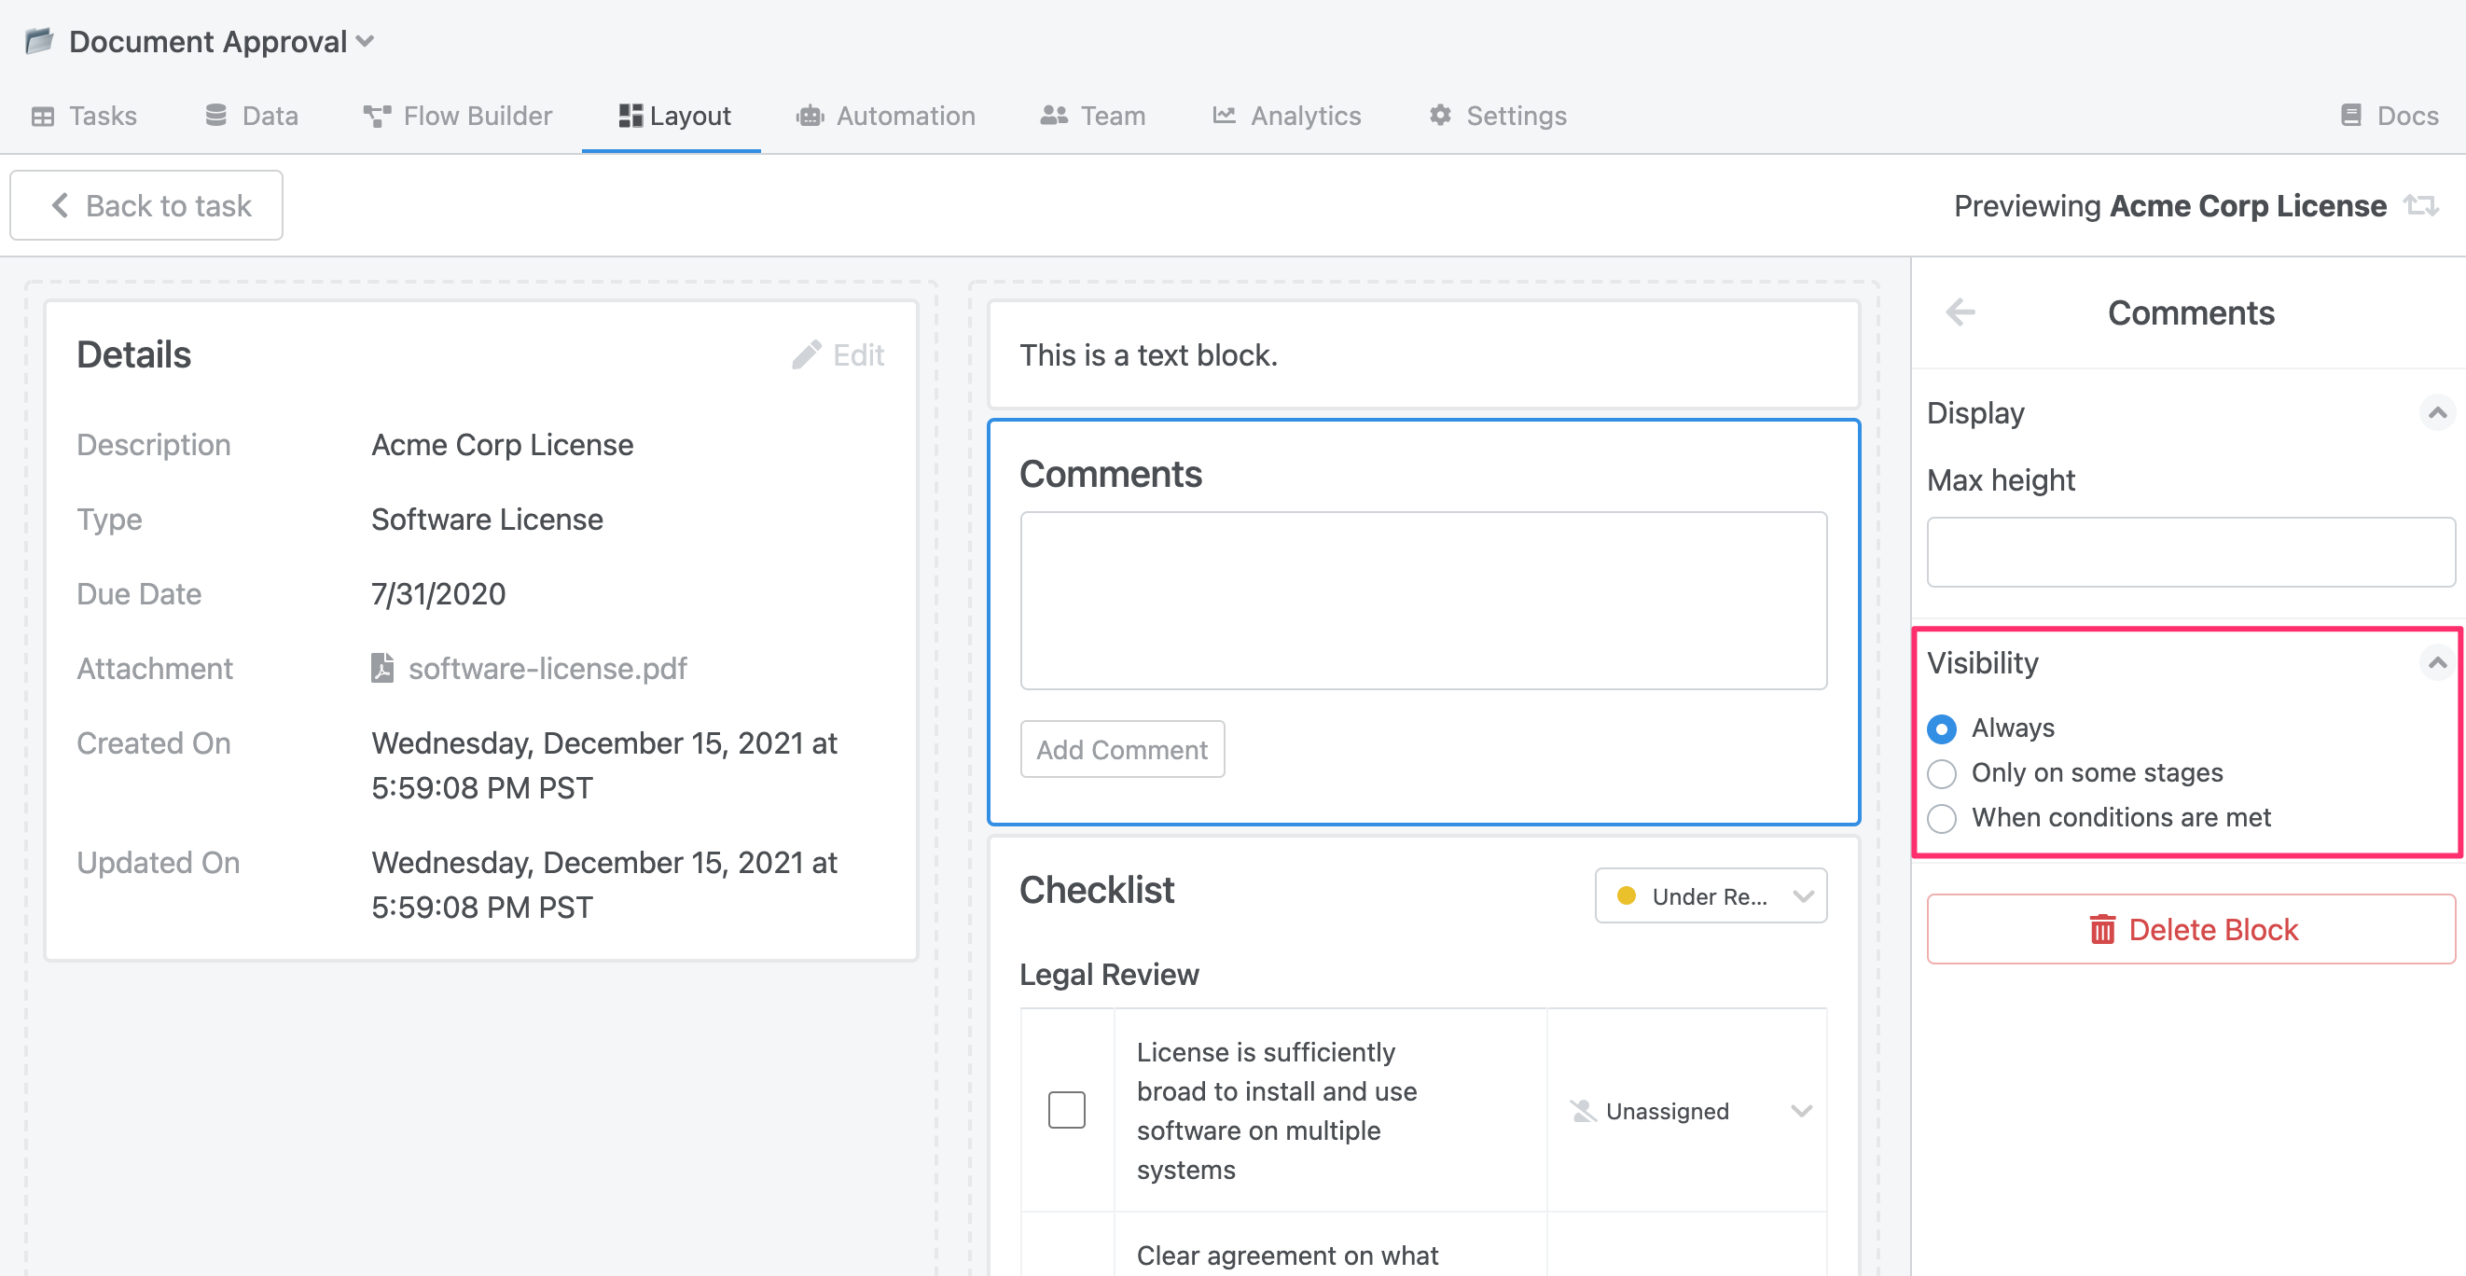Open the Automation tab

(885, 116)
